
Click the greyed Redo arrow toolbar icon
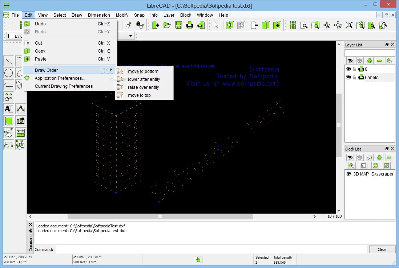click(241, 25)
